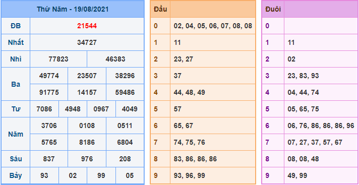Screen dimensions: 359x185
Task: Click second prize number 46383
Action: (x=115, y=59)
